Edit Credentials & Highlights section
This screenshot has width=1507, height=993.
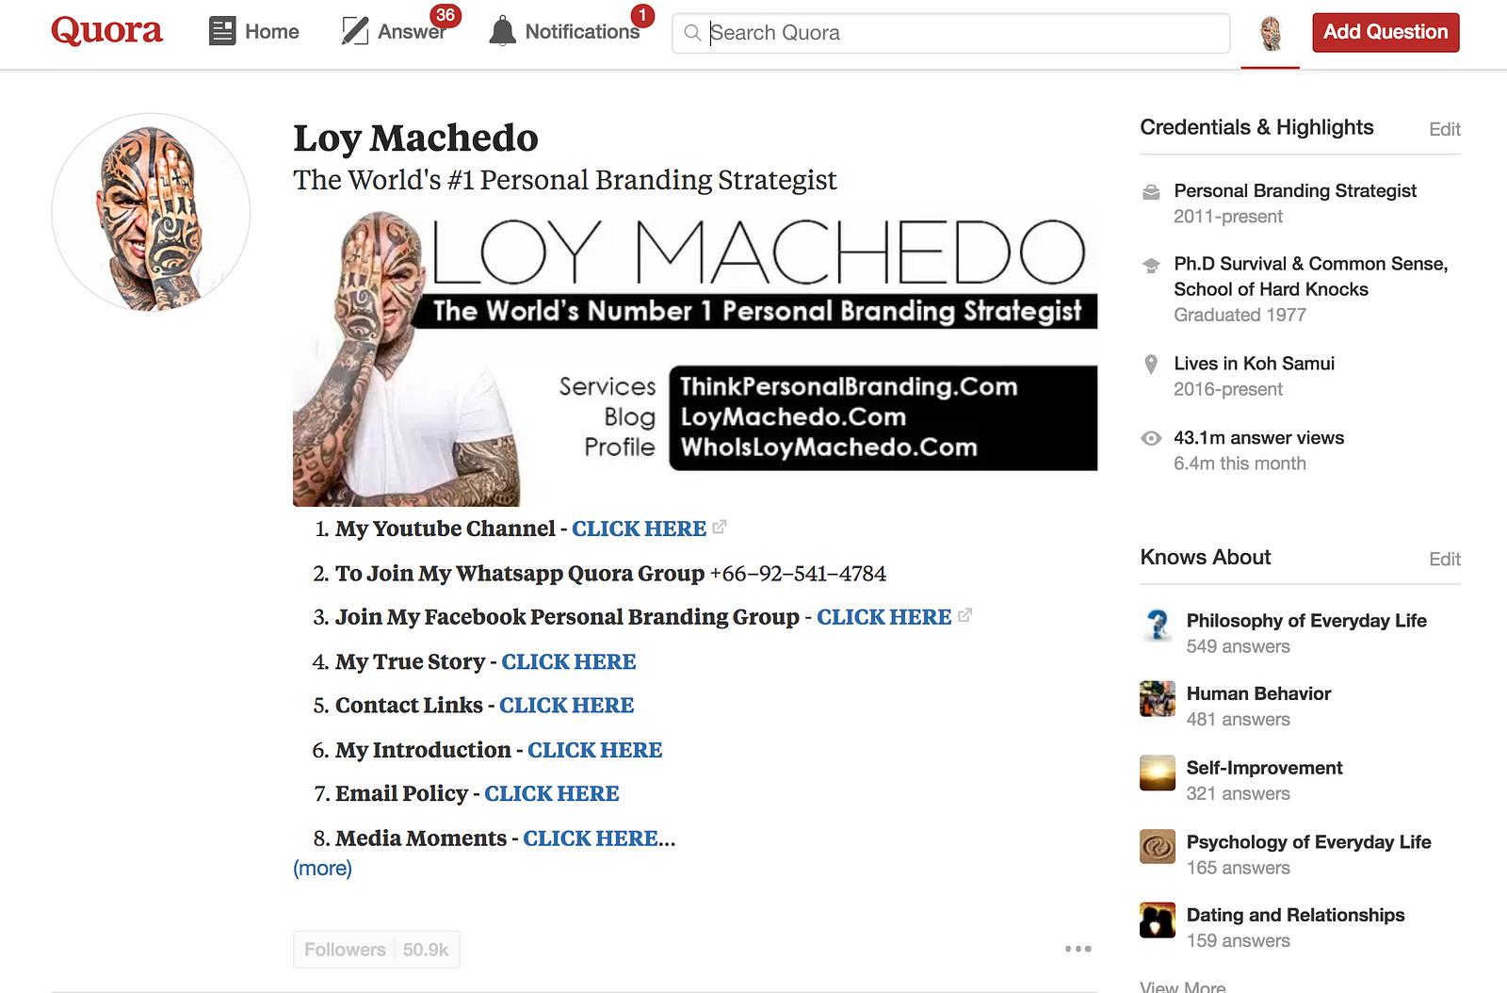pos(1445,129)
